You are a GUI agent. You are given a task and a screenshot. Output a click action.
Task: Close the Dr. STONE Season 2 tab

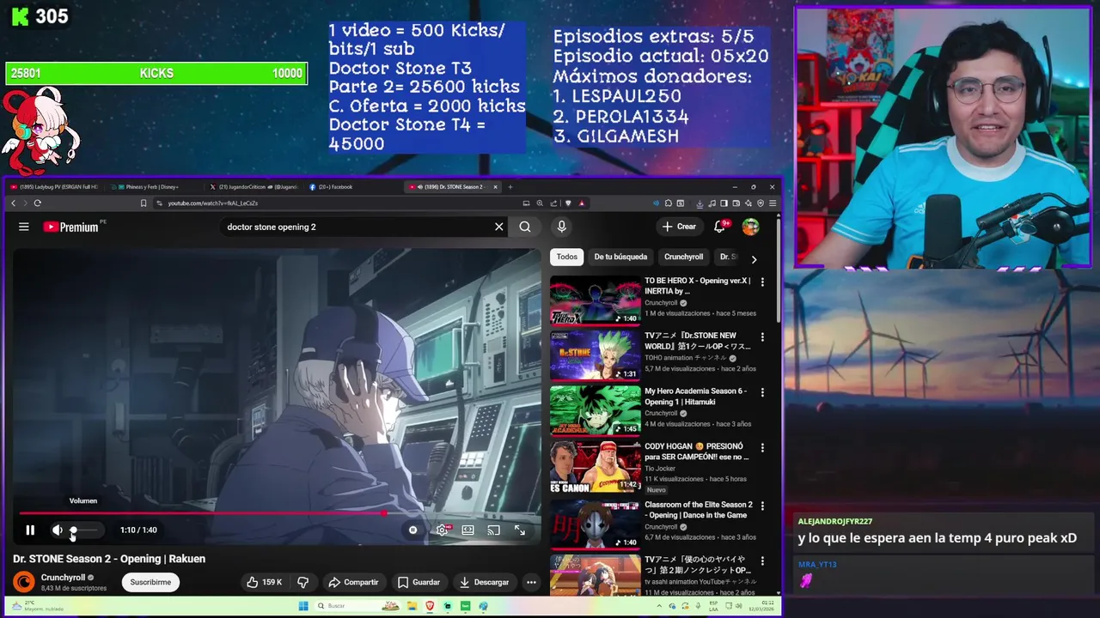point(495,187)
